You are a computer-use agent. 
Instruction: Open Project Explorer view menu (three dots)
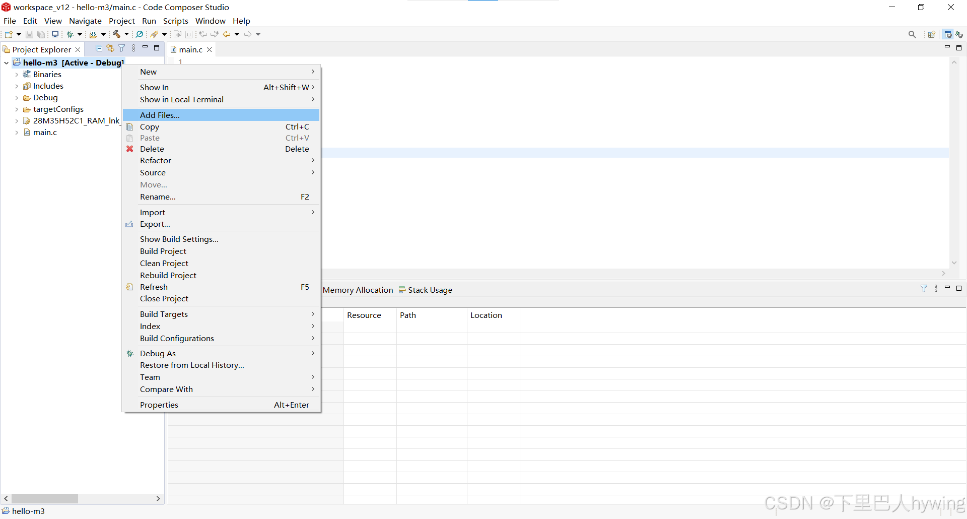[133, 48]
